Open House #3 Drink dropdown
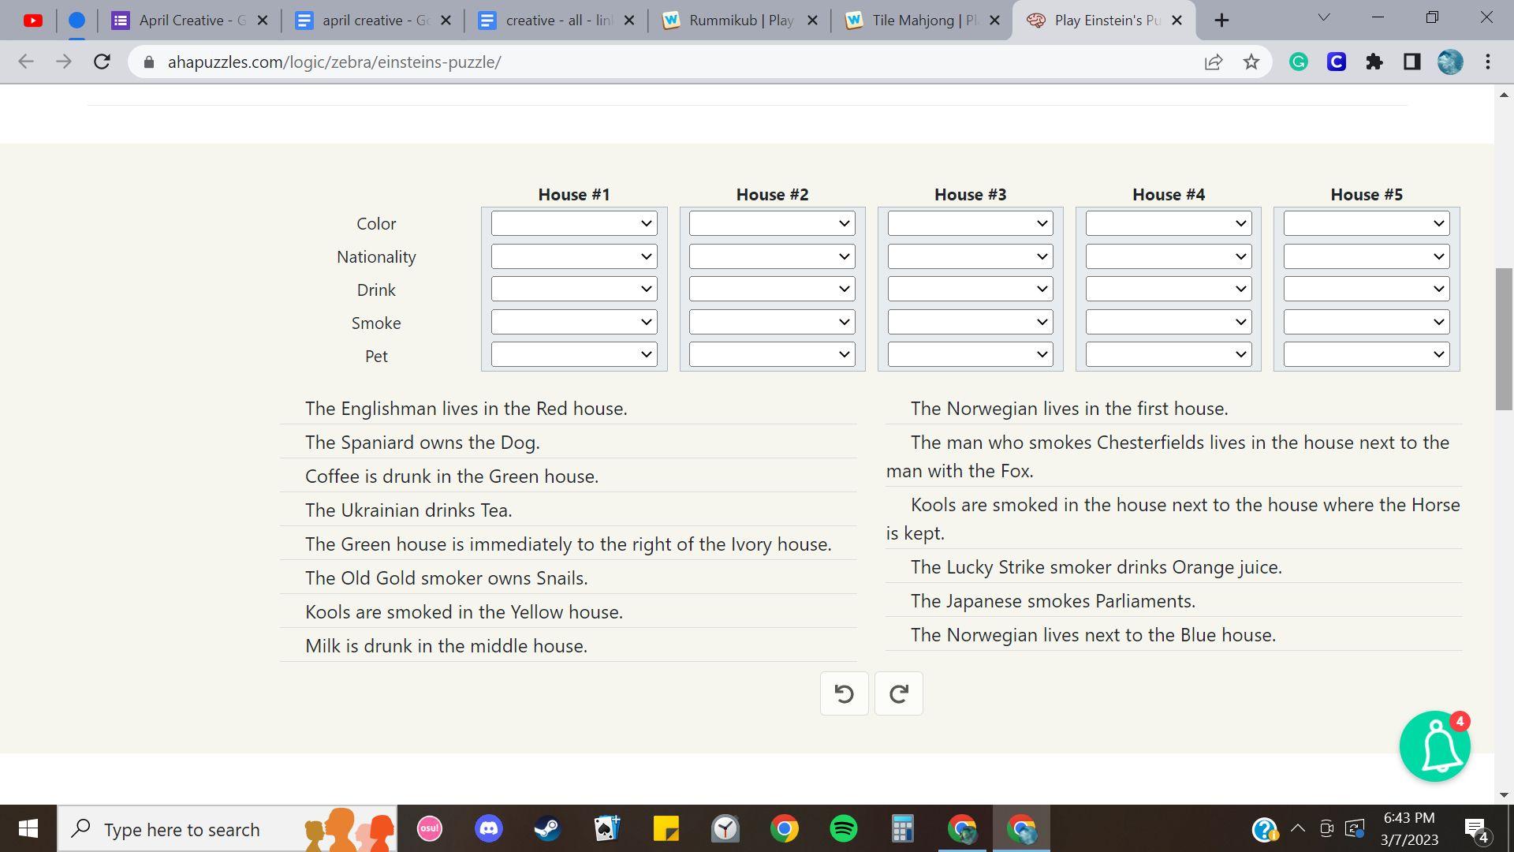This screenshot has width=1514, height=852. pos(970,289)
